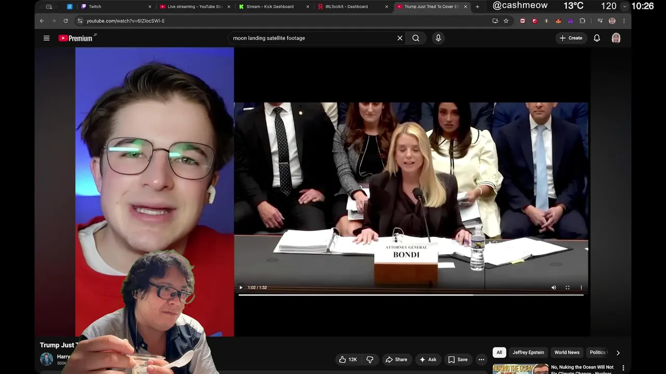Screen dimensions: 666x374
Task: Open the YouTube account avatar menu
Action: pyautogui.click(x=616, y=38)
